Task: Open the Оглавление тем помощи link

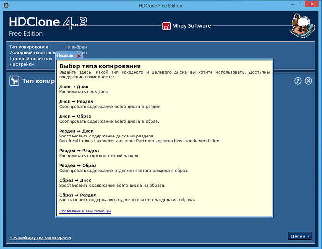Action: [85, 211]
